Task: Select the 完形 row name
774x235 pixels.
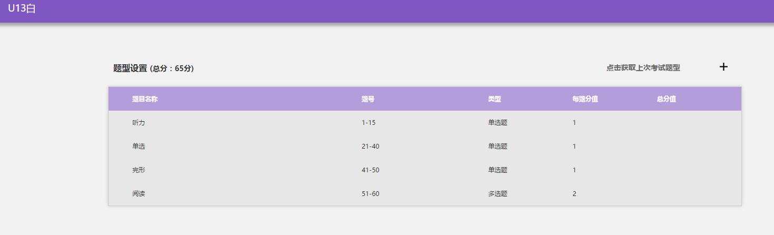Action: (x=139, y=170)
